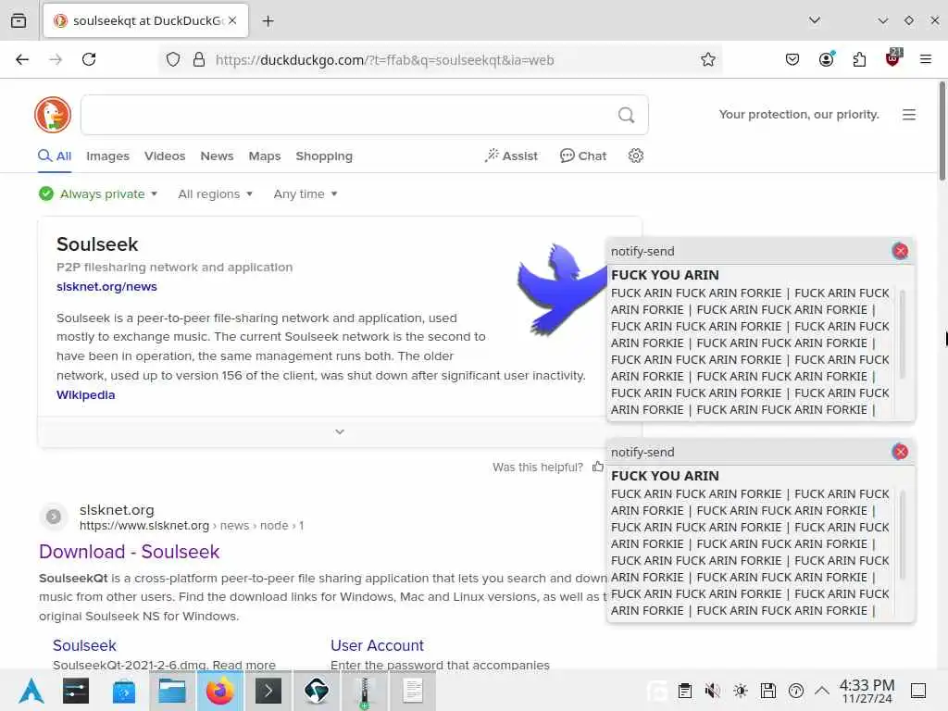
Task: Click the thumbs up feedback icon
Action: 598,467
